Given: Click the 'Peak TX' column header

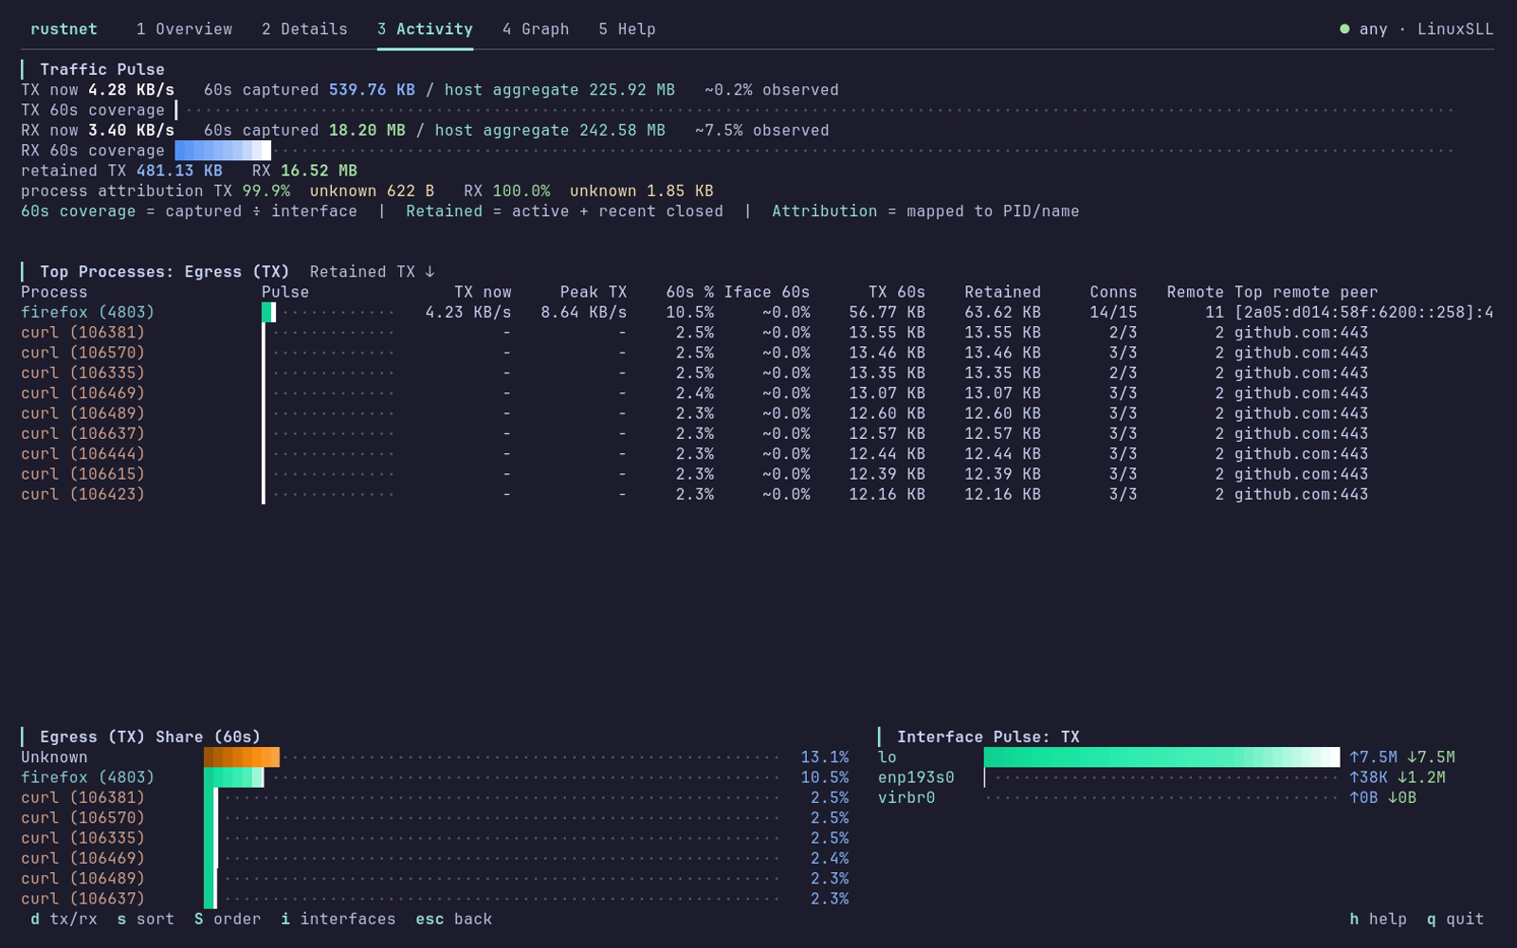Looking at the screenshot, I should pos(594,292).
